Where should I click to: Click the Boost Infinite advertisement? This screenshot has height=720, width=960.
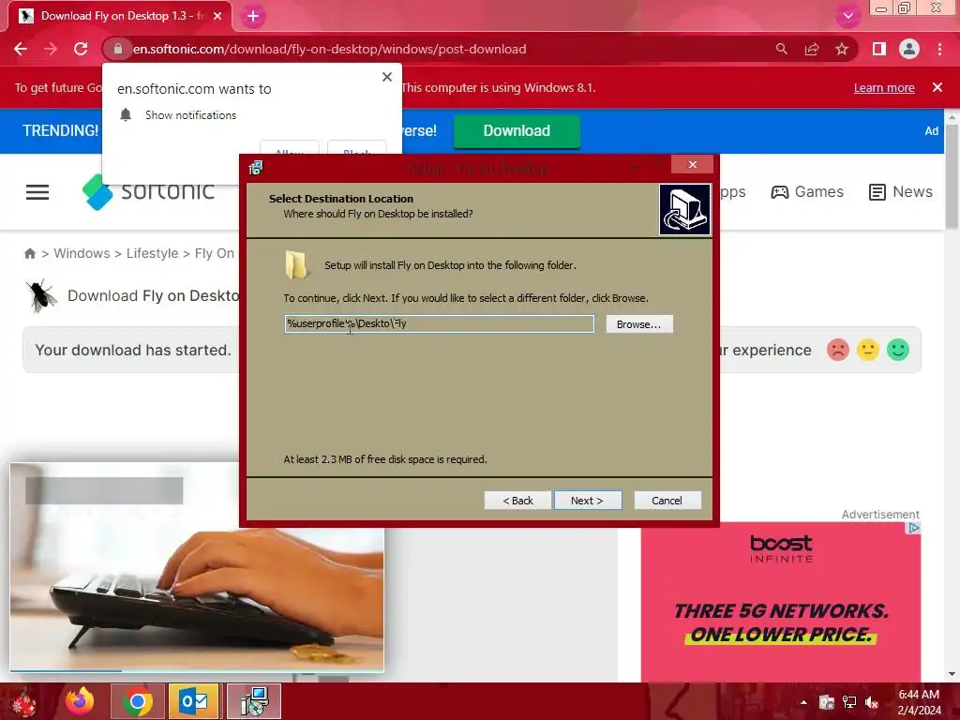tap(781, 602)
